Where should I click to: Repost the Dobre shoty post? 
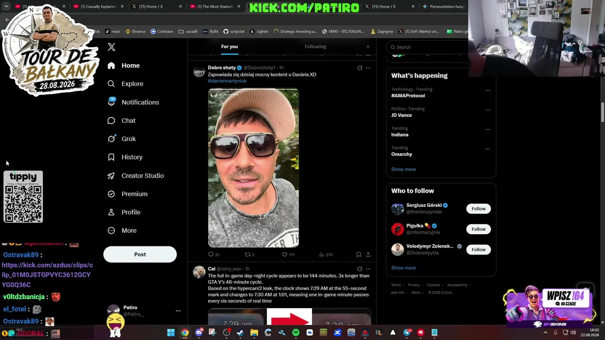pyautogui.click(x=249, y=255)
